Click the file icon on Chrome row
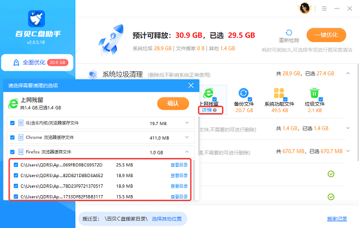359x228 pixels. [x=20, y=138]
